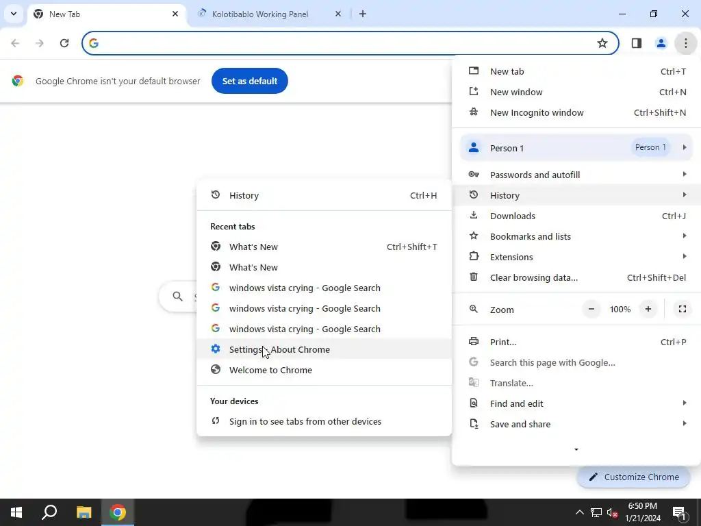Expand the Extensions submenu

[x=576, y=258]
